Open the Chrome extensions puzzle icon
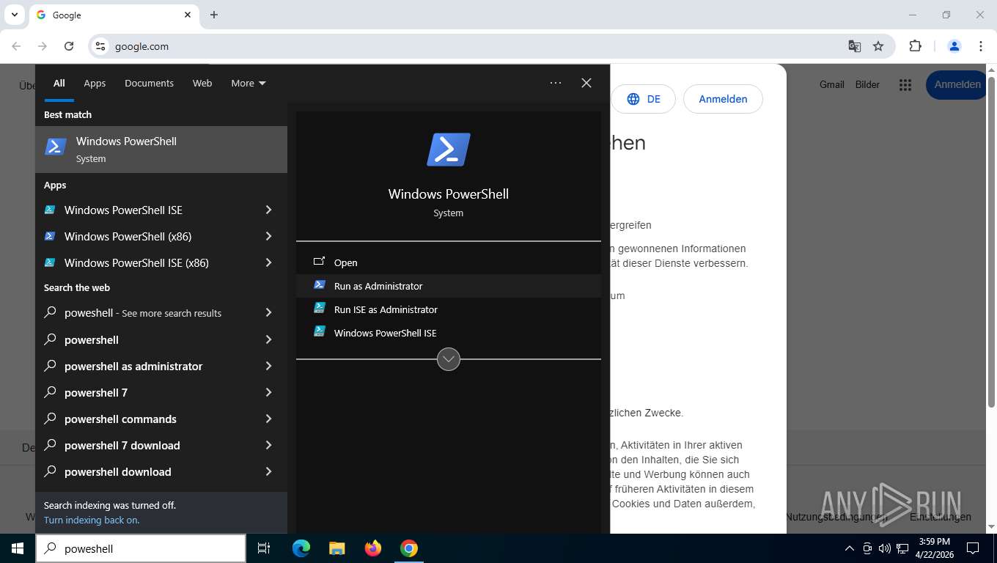Image resolution: width=997 pixels, height=563 pixels. tap(915, 46)
